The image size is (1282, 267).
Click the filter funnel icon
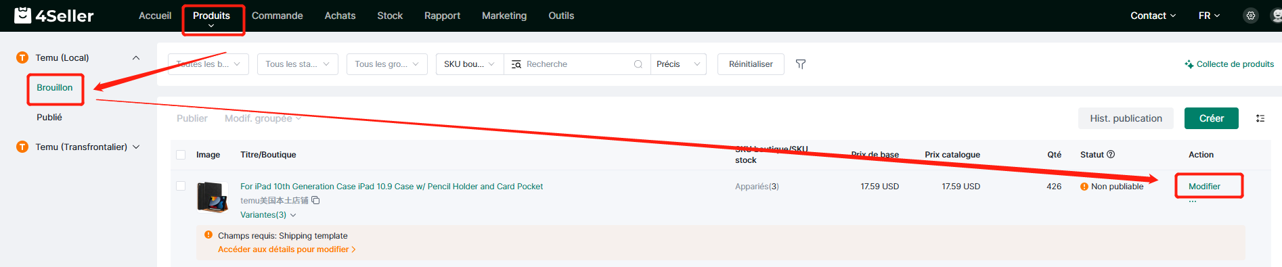801,64
